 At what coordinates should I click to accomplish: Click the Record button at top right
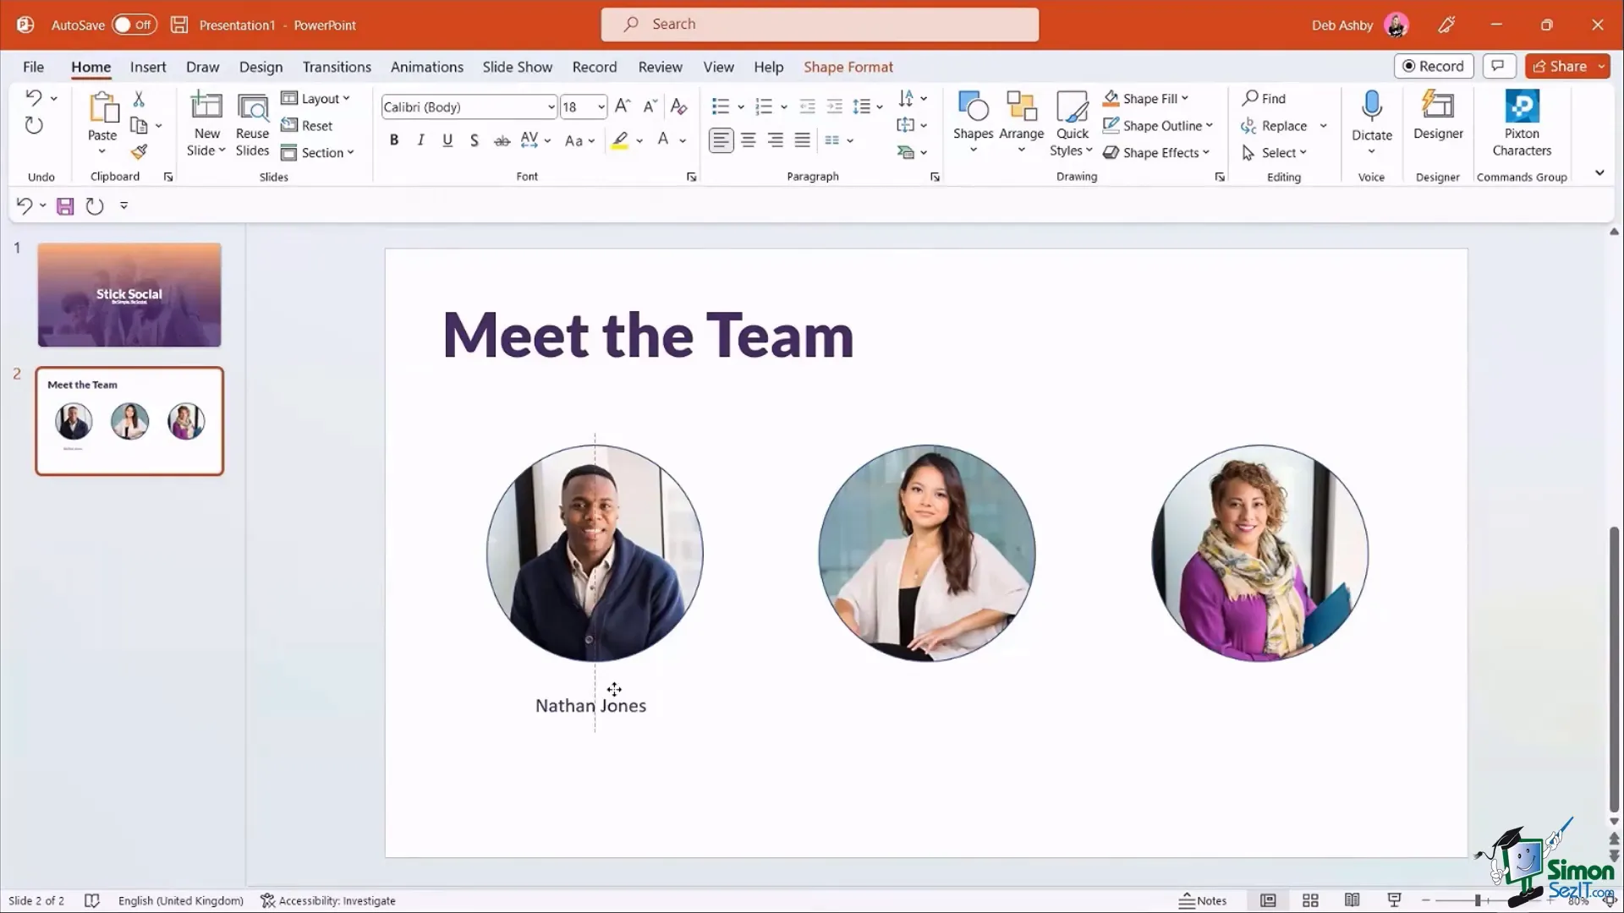coord(1434,66)
